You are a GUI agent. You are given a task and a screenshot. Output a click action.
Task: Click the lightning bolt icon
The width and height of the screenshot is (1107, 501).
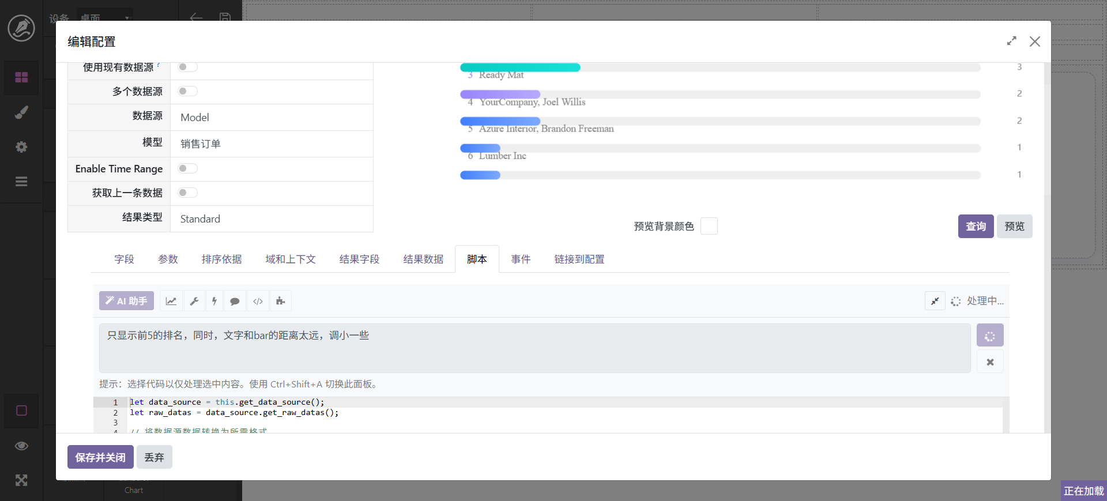(x=214, y=301)
